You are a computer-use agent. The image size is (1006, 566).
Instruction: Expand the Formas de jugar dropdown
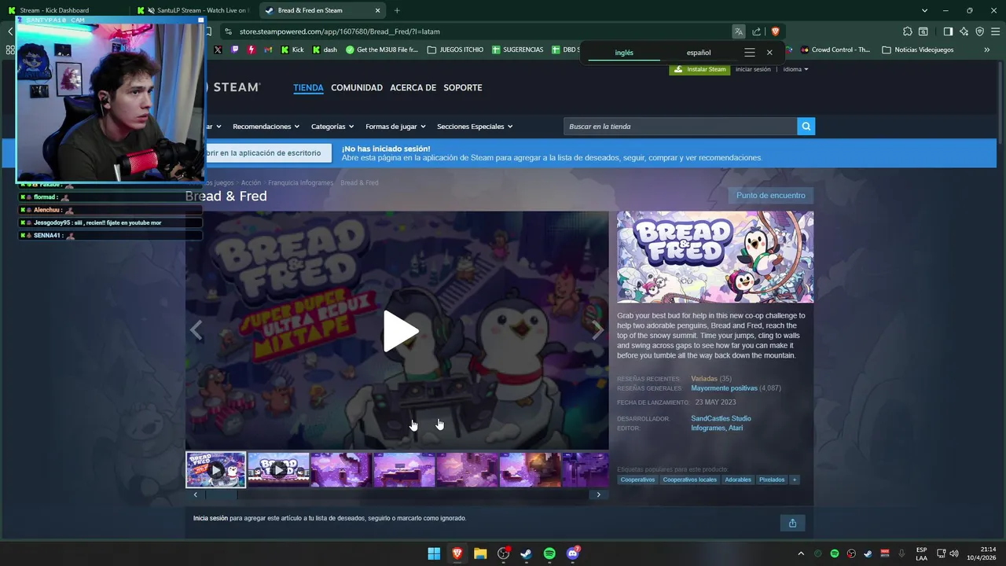coord(395,127)
